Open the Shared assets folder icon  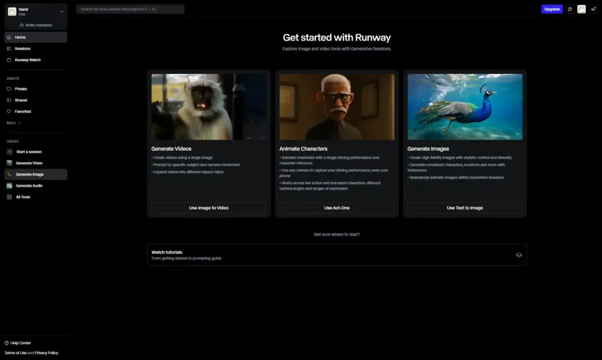coord(9,100)
